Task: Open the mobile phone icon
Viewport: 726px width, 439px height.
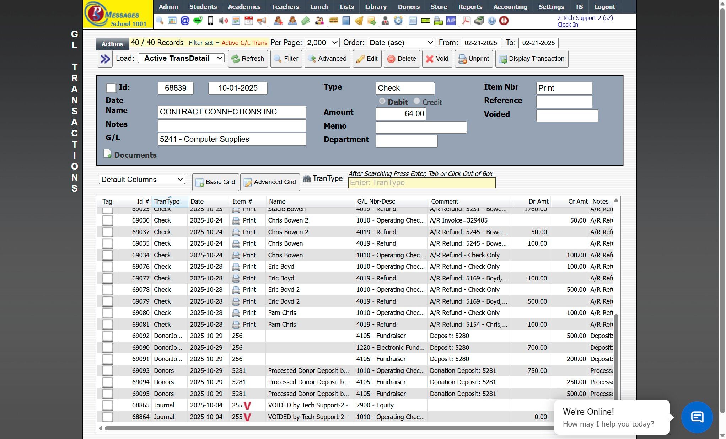Action: coord(210,21)
